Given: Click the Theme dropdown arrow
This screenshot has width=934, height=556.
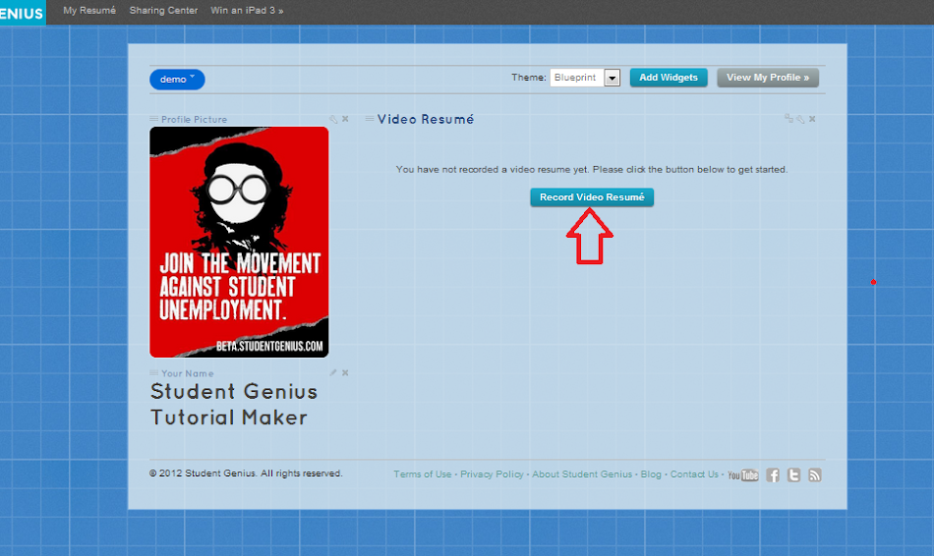Looking at the screenshot, I should pyautogui.click(x=612, y=78).
